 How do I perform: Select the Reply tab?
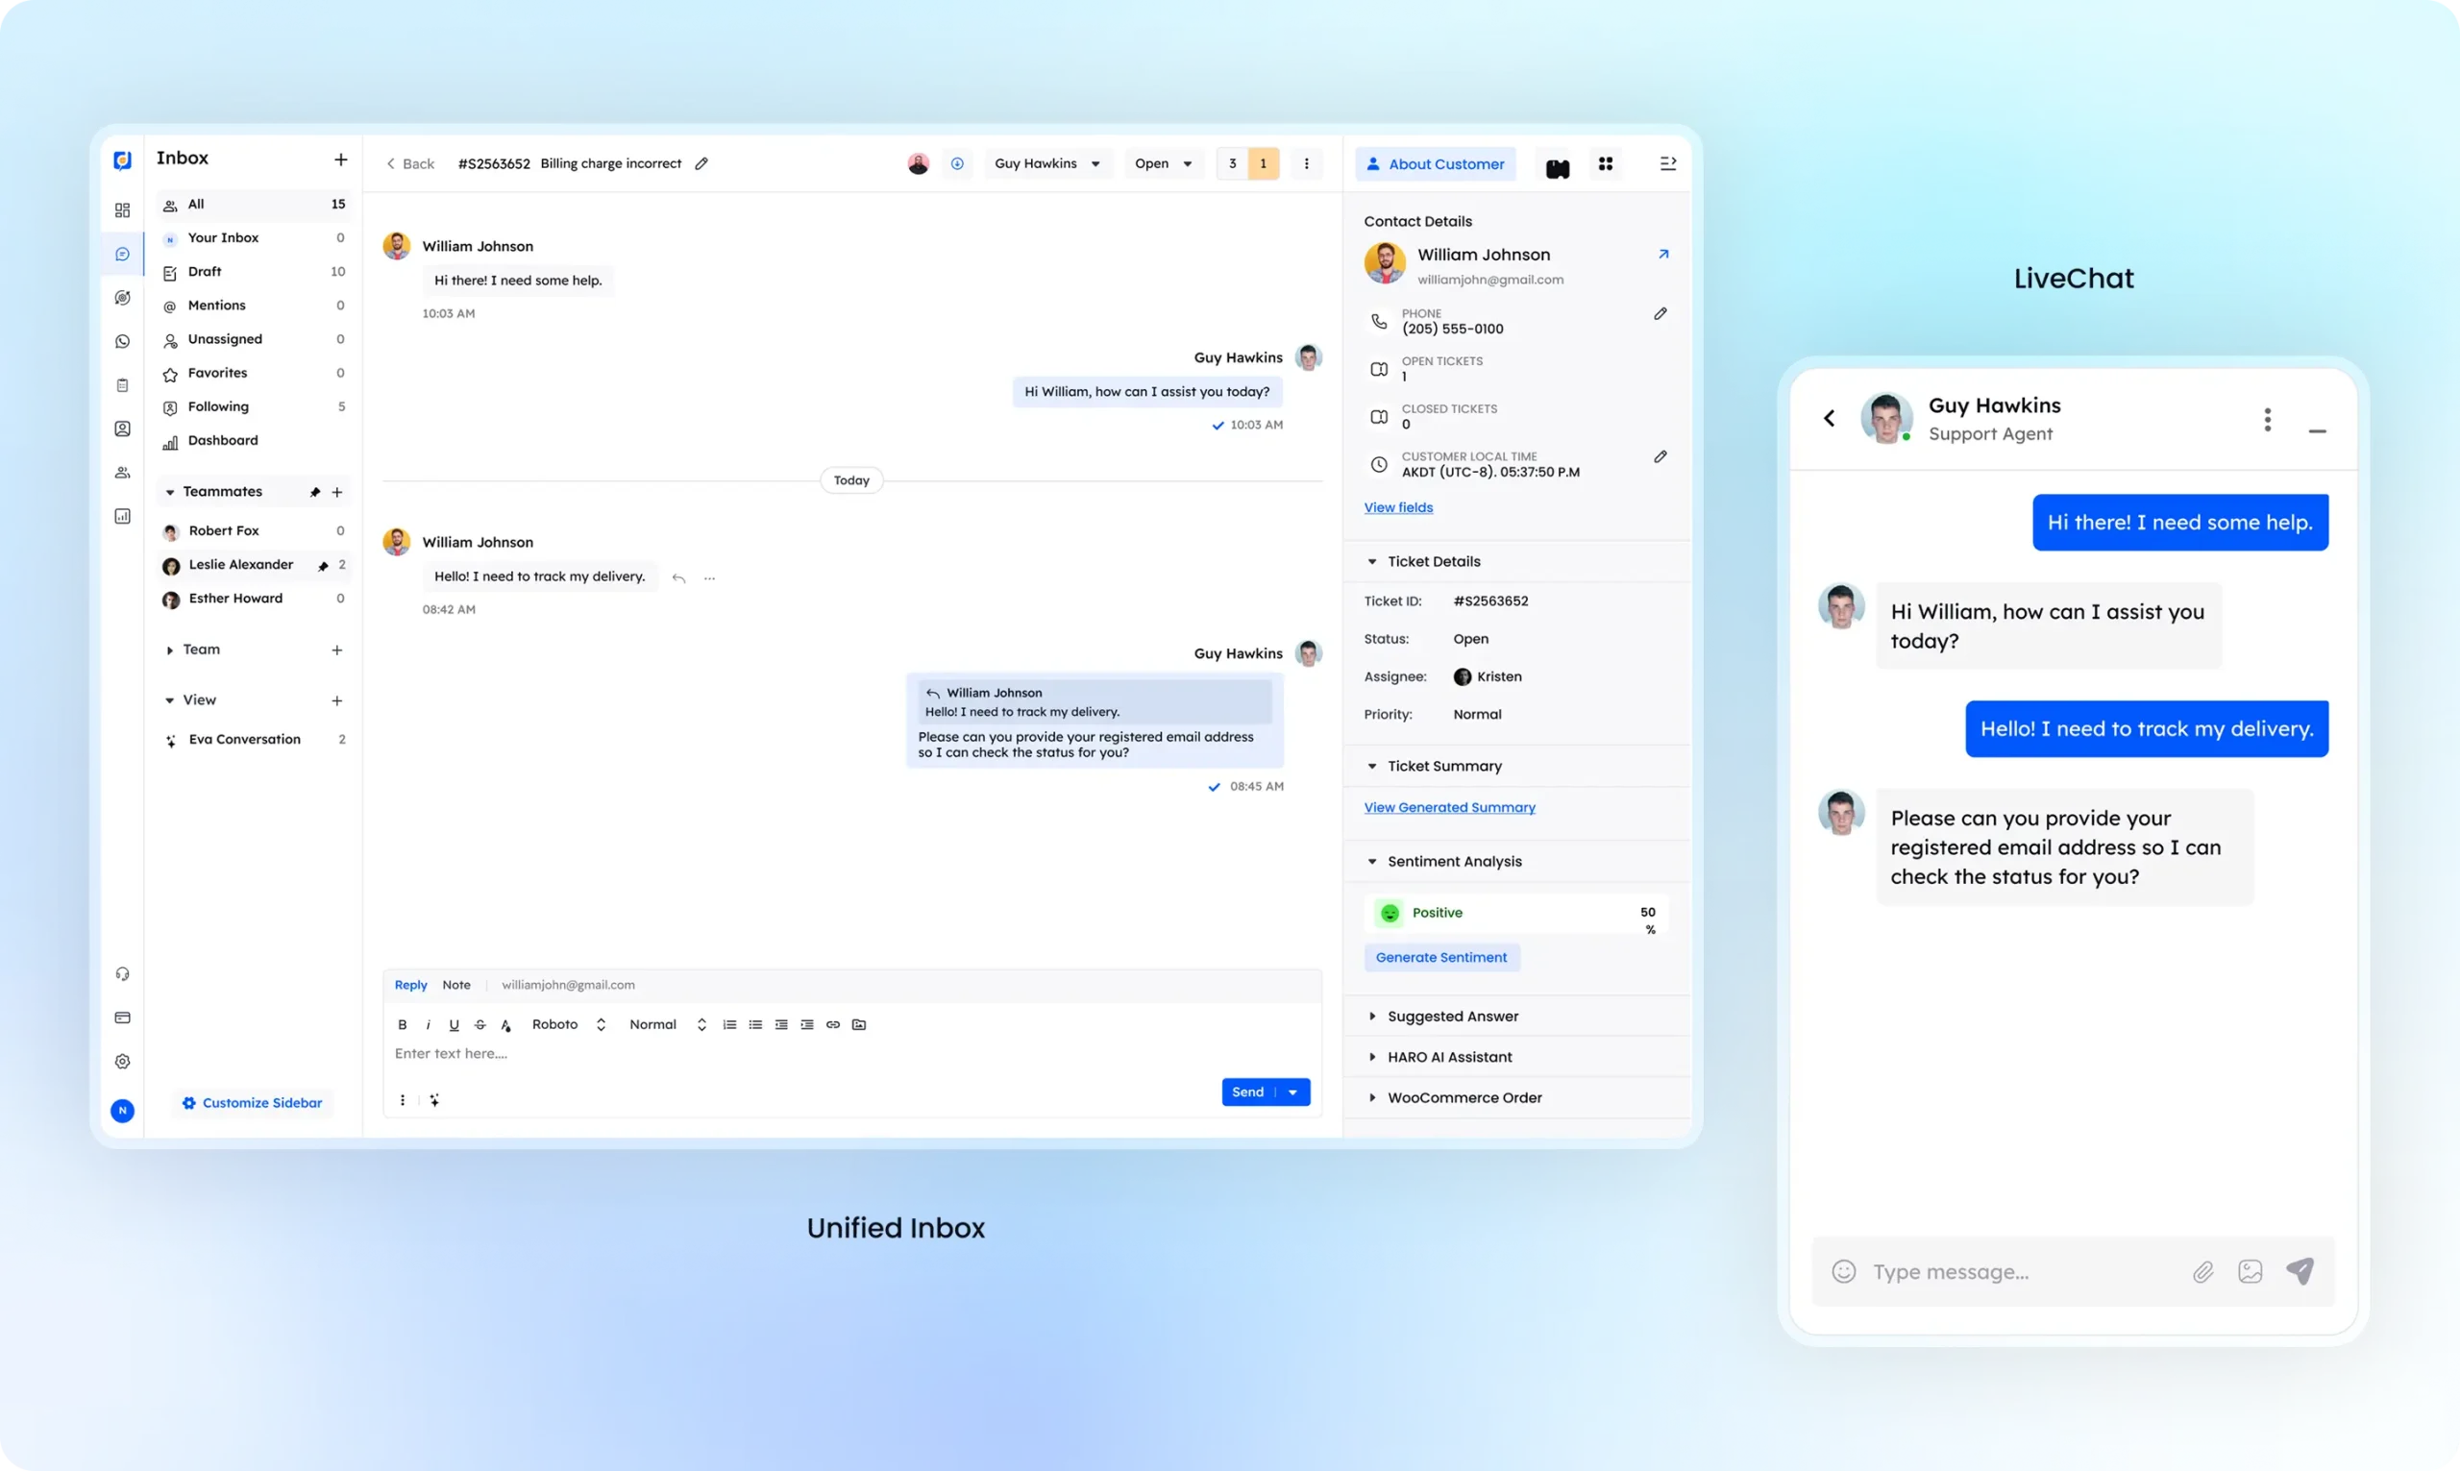coord(410,984)
